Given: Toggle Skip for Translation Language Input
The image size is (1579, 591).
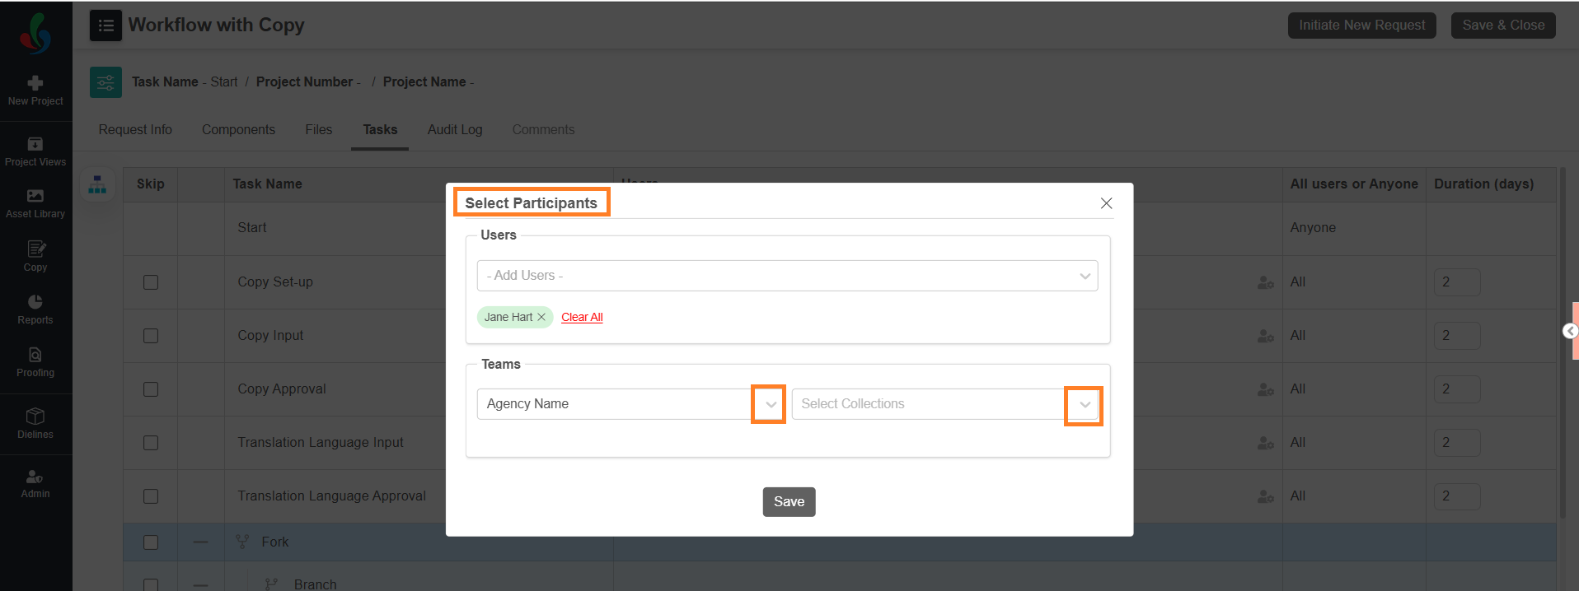Looking at the screenshot, I should pos(151,443).
